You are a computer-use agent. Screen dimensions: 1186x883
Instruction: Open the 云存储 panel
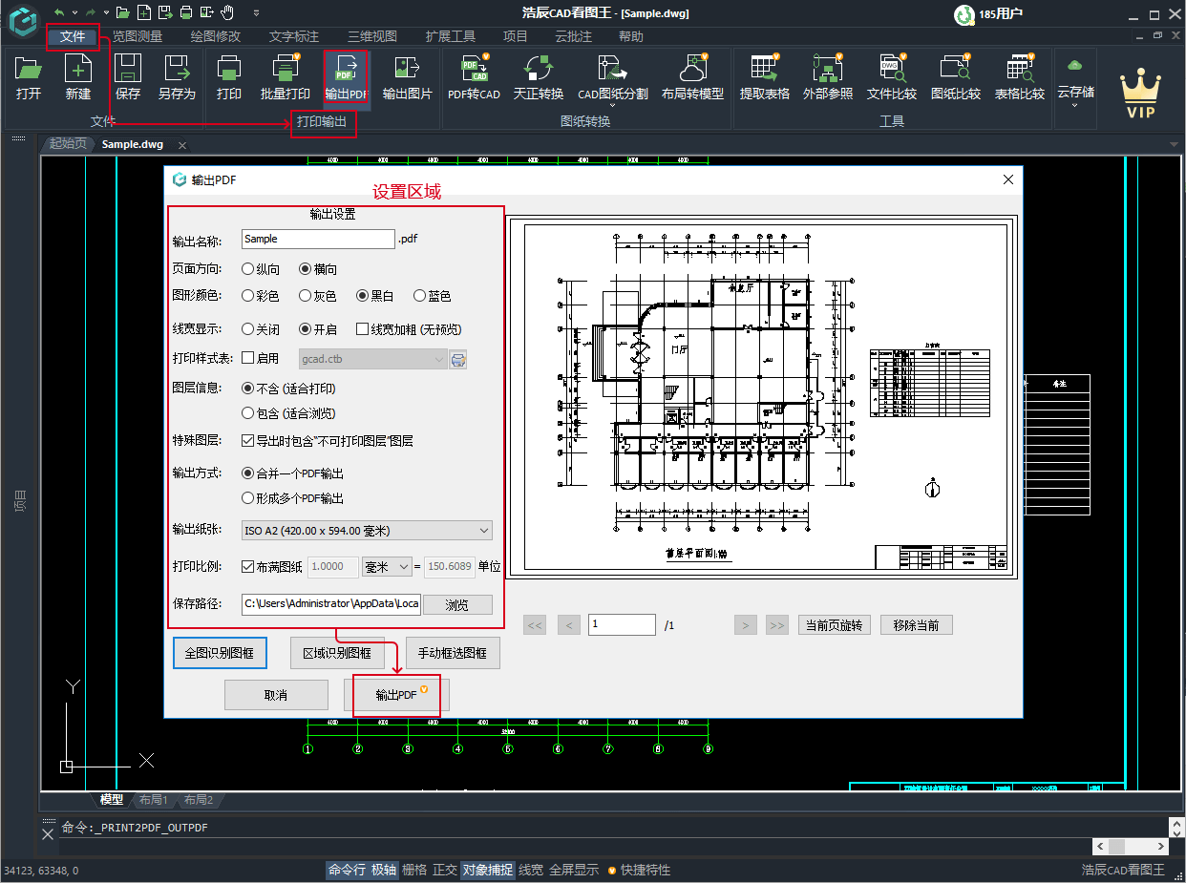(1075, 76)
